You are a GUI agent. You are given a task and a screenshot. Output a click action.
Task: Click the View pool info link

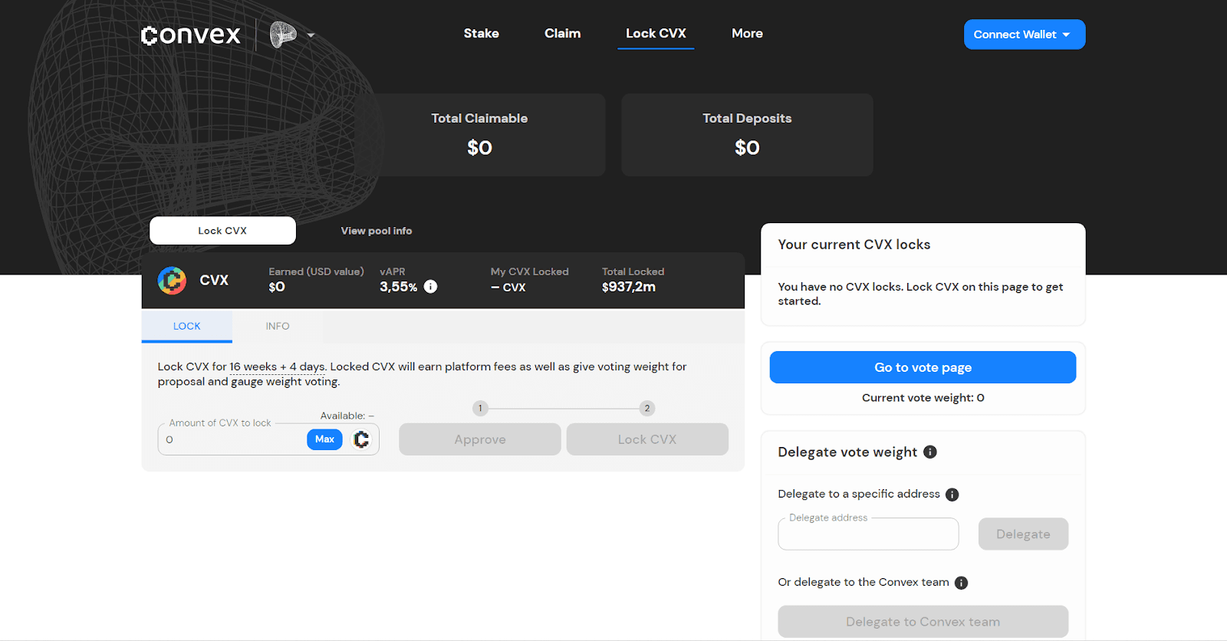(x=377, y=231)
